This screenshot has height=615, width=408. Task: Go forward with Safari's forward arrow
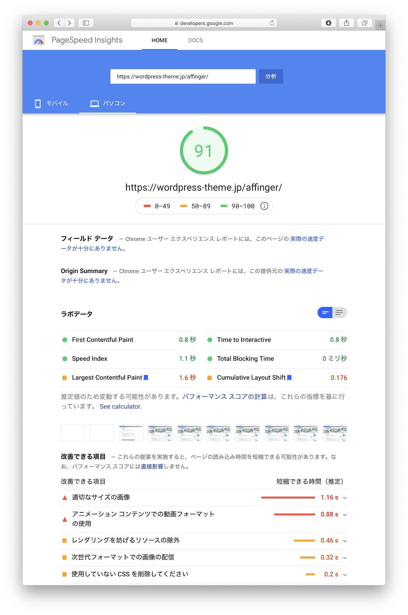69,23
